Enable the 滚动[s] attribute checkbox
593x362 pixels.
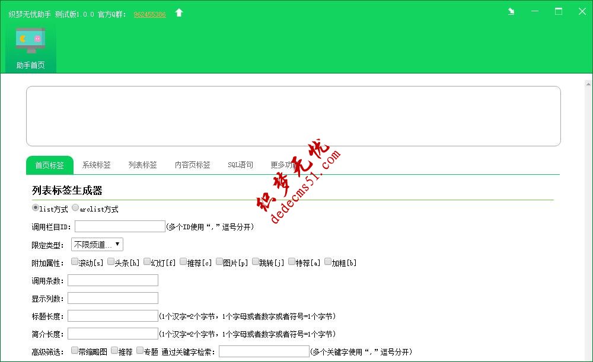click(x=74, y=261)
